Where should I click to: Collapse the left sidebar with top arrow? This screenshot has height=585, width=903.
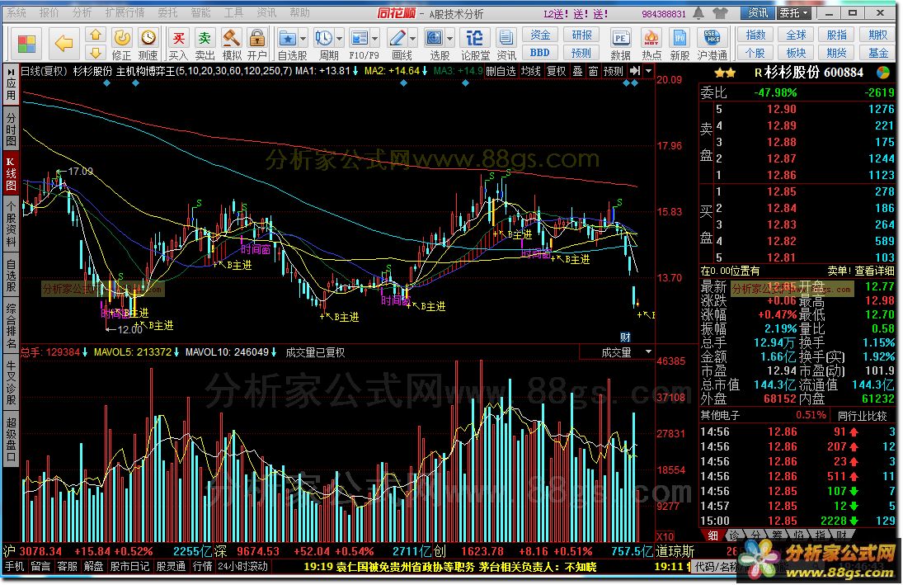11,72
